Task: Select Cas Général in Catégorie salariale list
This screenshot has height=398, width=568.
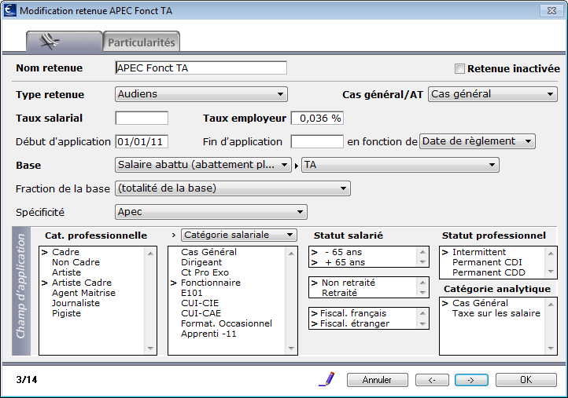Action: coord(208,252)
